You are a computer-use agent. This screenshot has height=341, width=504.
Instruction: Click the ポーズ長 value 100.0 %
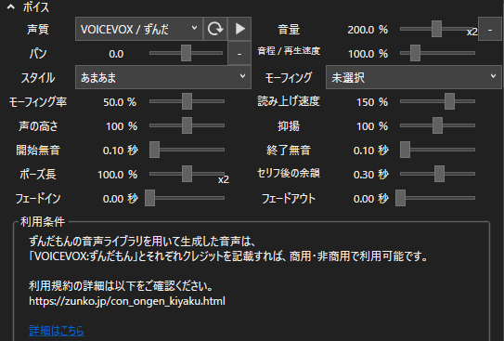(117, 175)
